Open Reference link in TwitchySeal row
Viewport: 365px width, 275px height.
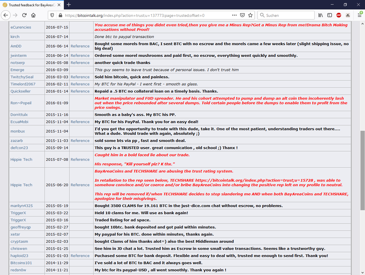(80, 77)
